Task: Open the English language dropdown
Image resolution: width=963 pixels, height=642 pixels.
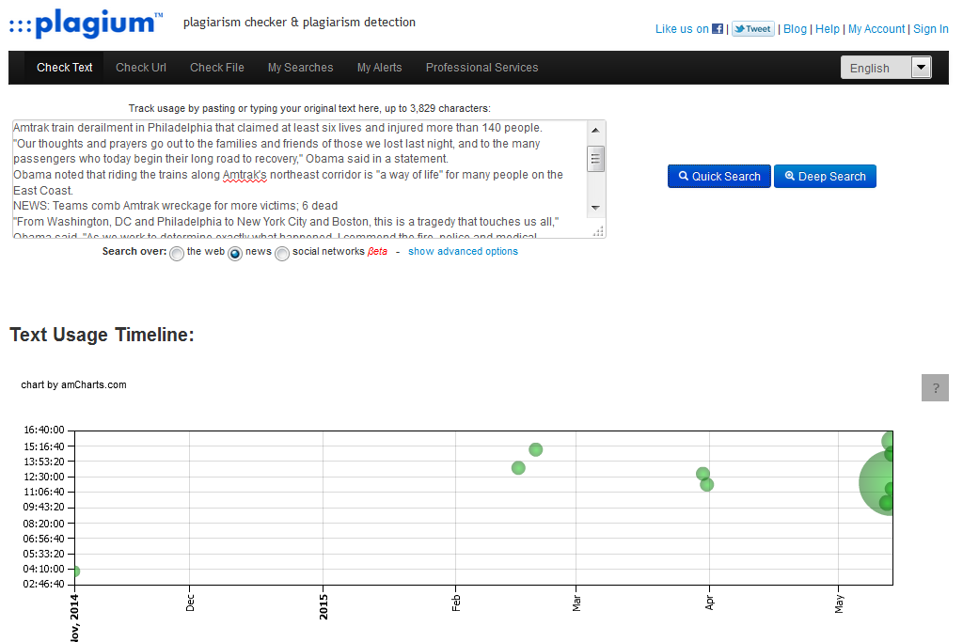Action: pos(886,68)
